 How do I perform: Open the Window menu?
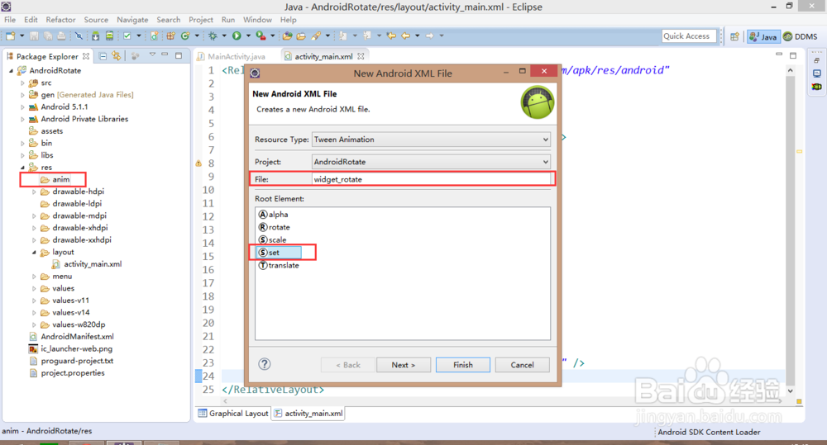[x=257, y=20]
